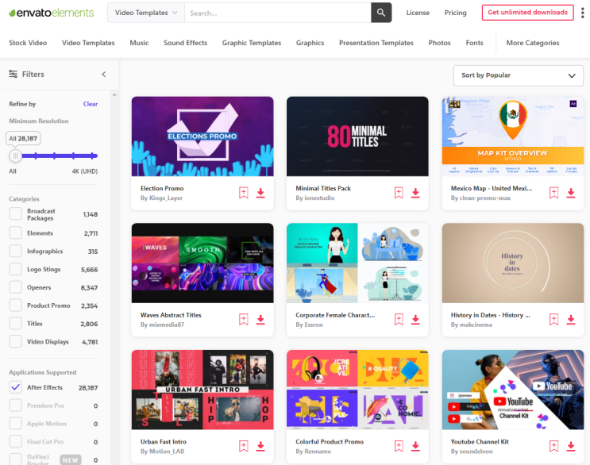Open the Fonts category
Viewport: 590px width, 465px height.
pos(474,43)
